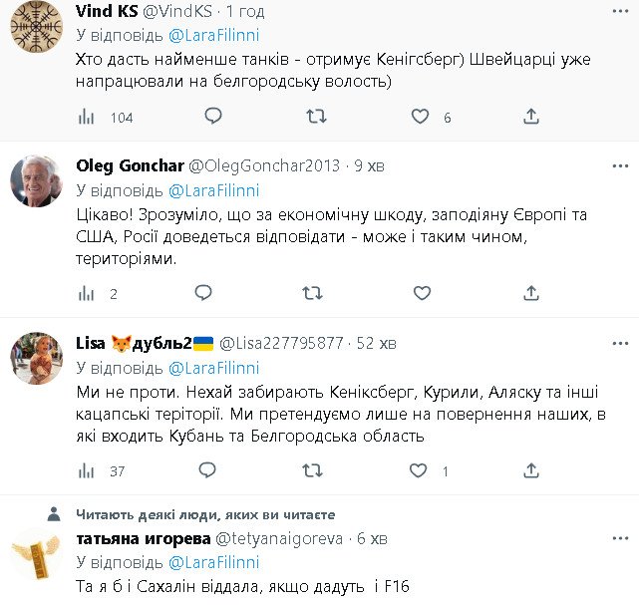Like Oleg Gonchar's tweet
Viewport: 639px width, 605px height.
pos(421,293)
